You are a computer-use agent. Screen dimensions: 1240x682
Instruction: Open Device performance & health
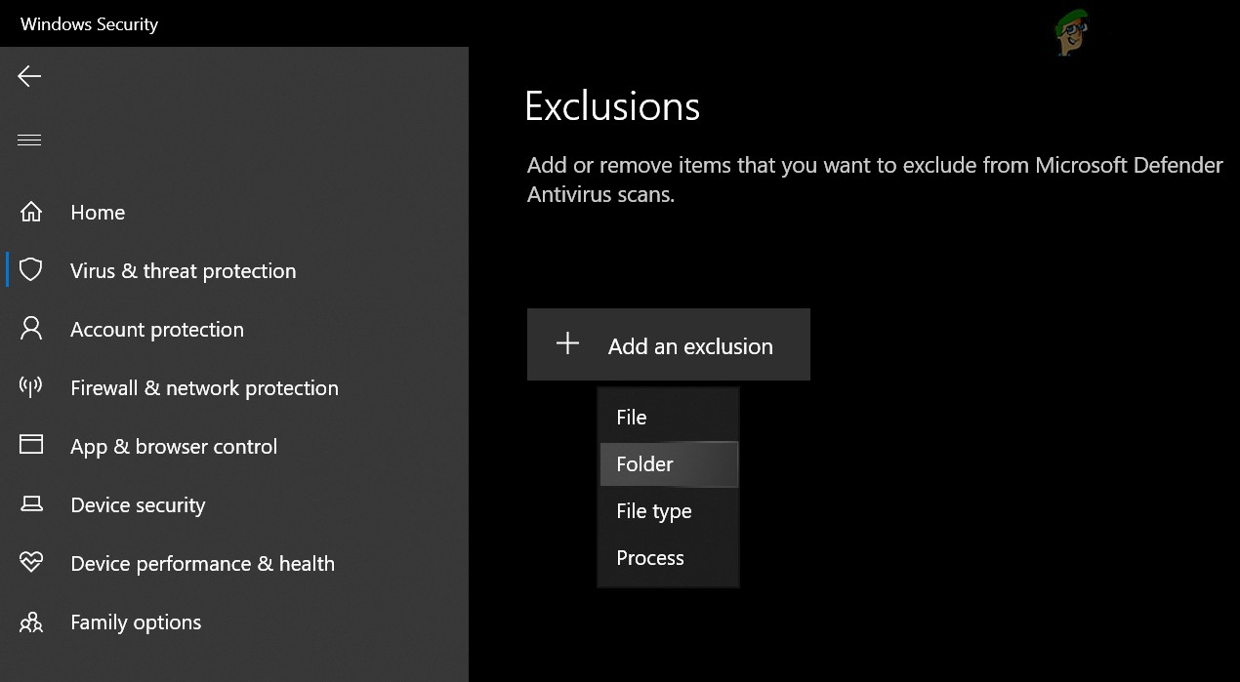202,564
